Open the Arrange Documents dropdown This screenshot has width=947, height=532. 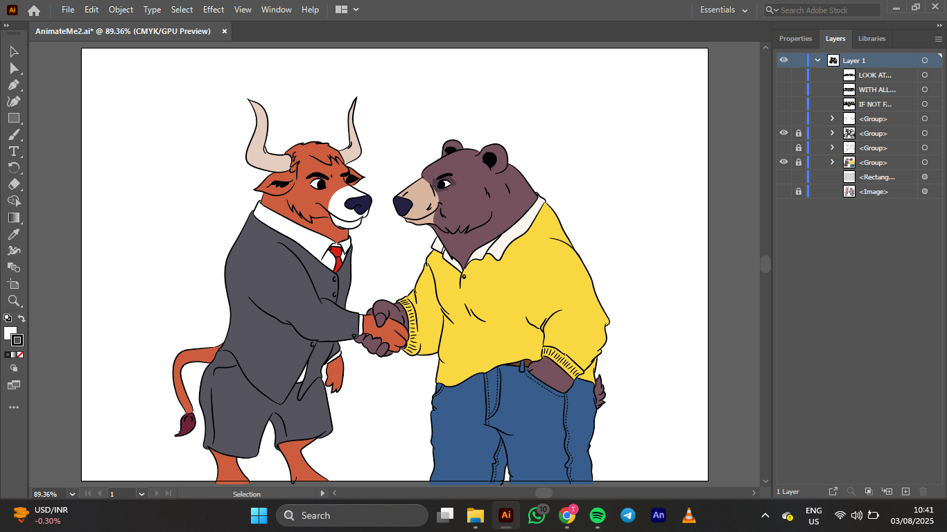click(x=347, y=10)
